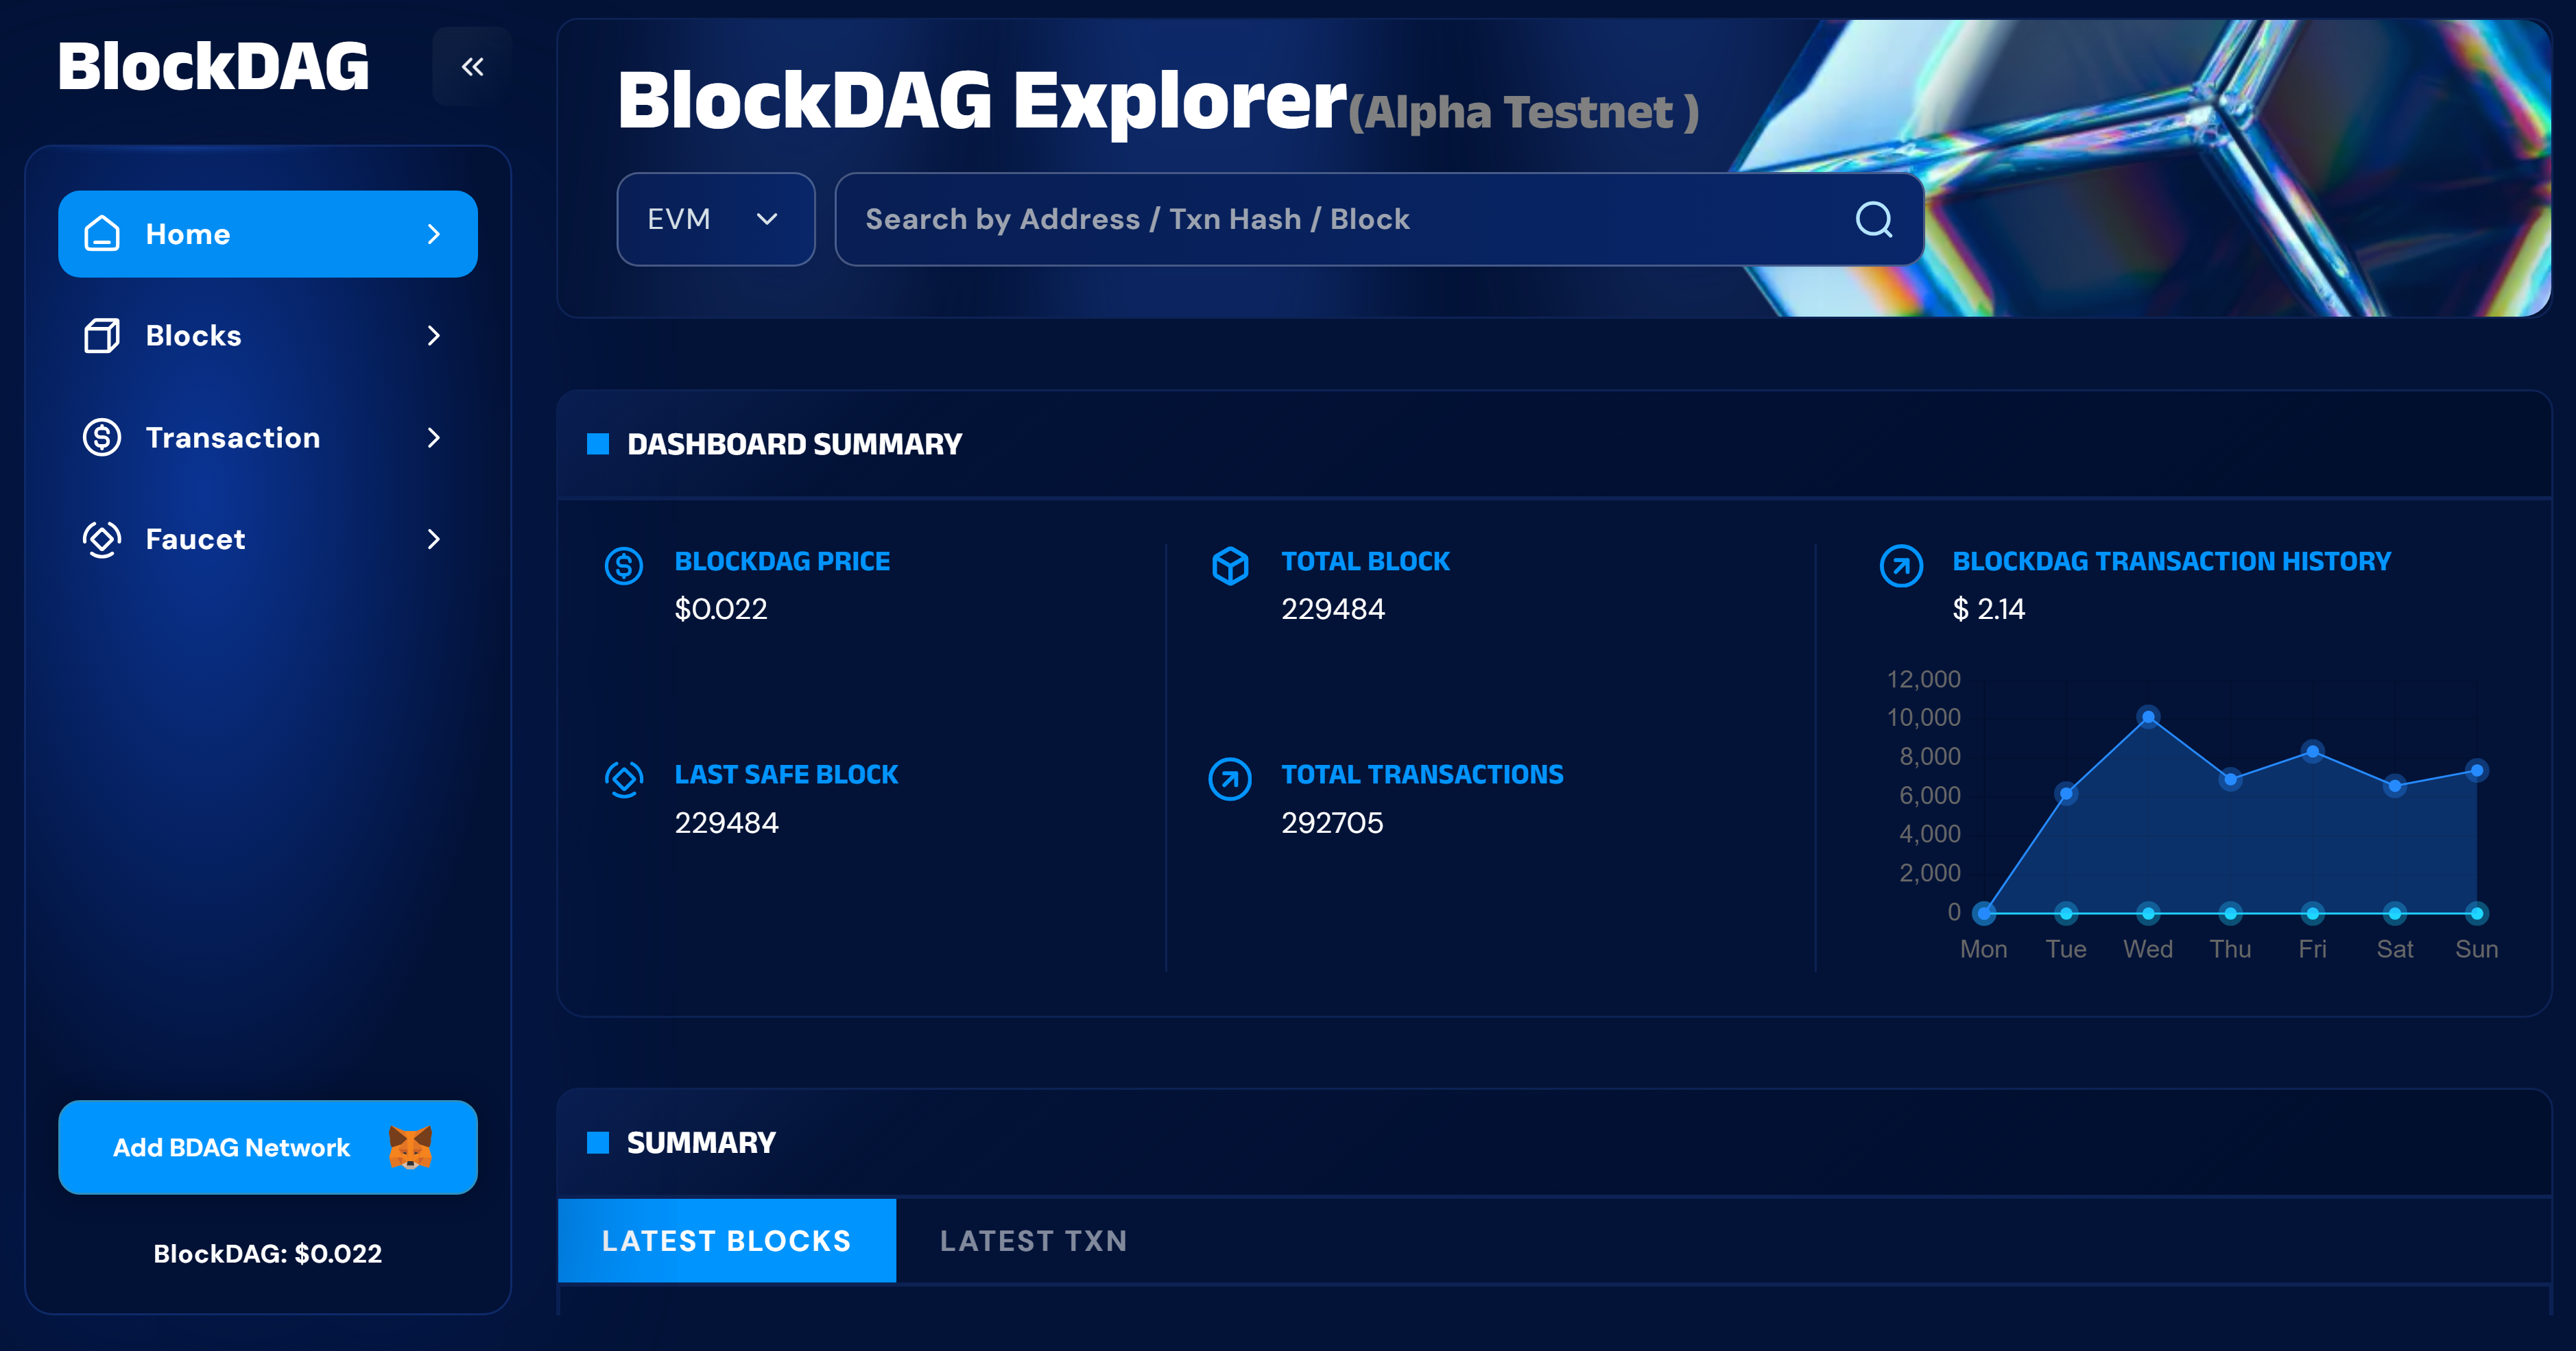The height and width of the screenshot is (1351, 2576).
Task: Click the Thursday upper data point
Action: click(2230, 779)
